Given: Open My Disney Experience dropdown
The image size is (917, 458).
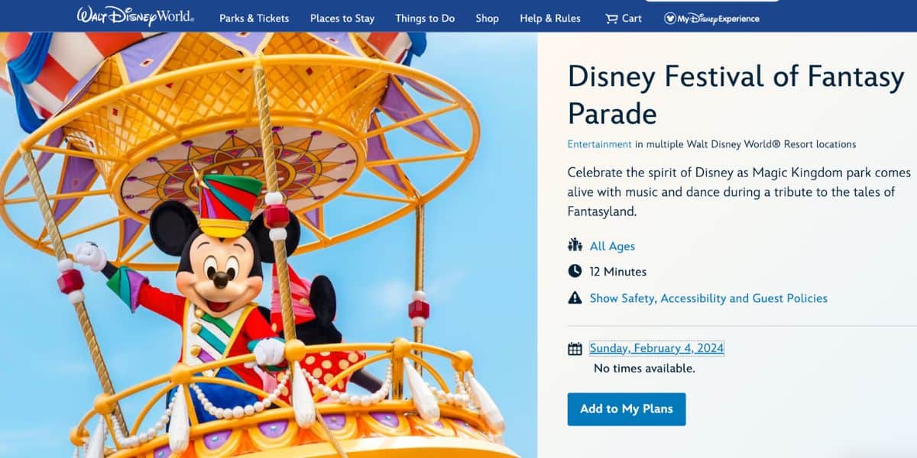Looking at the screenshot, I should pos(711,18).
